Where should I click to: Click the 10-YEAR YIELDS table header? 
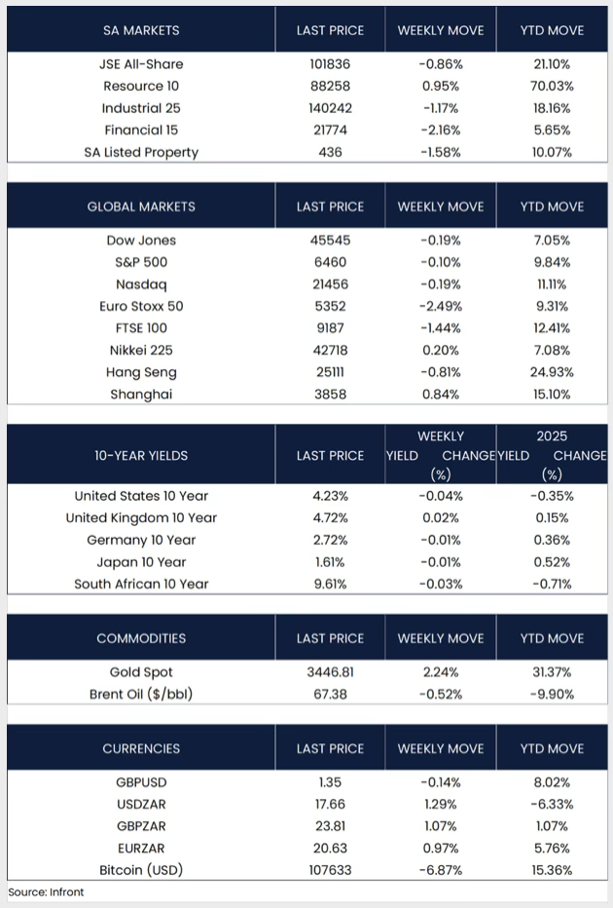(141, 456)
